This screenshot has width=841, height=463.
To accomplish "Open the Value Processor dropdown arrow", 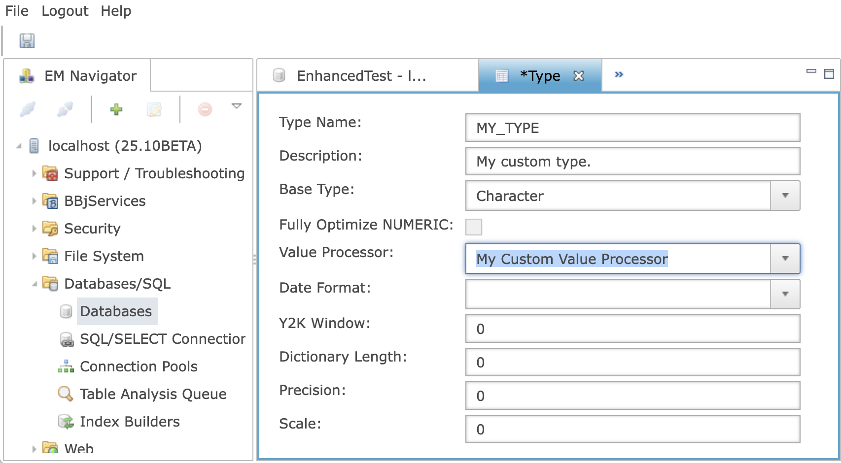I will point(785,259).
